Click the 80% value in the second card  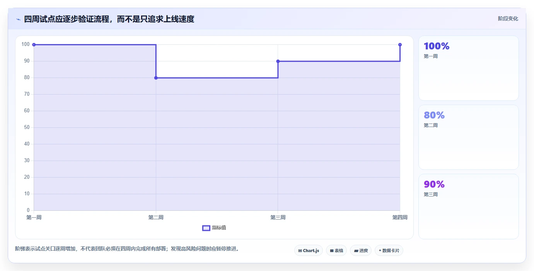click(x=434, y=115)
